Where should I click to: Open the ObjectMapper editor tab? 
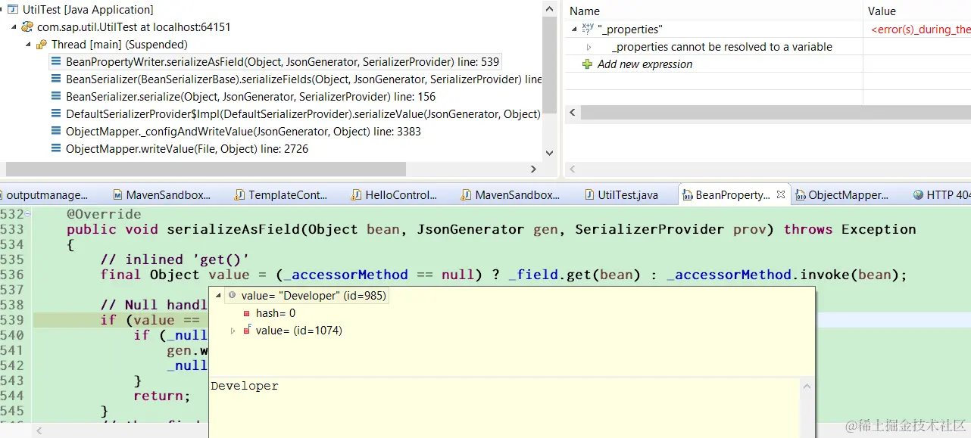click(x=841, y=195)
